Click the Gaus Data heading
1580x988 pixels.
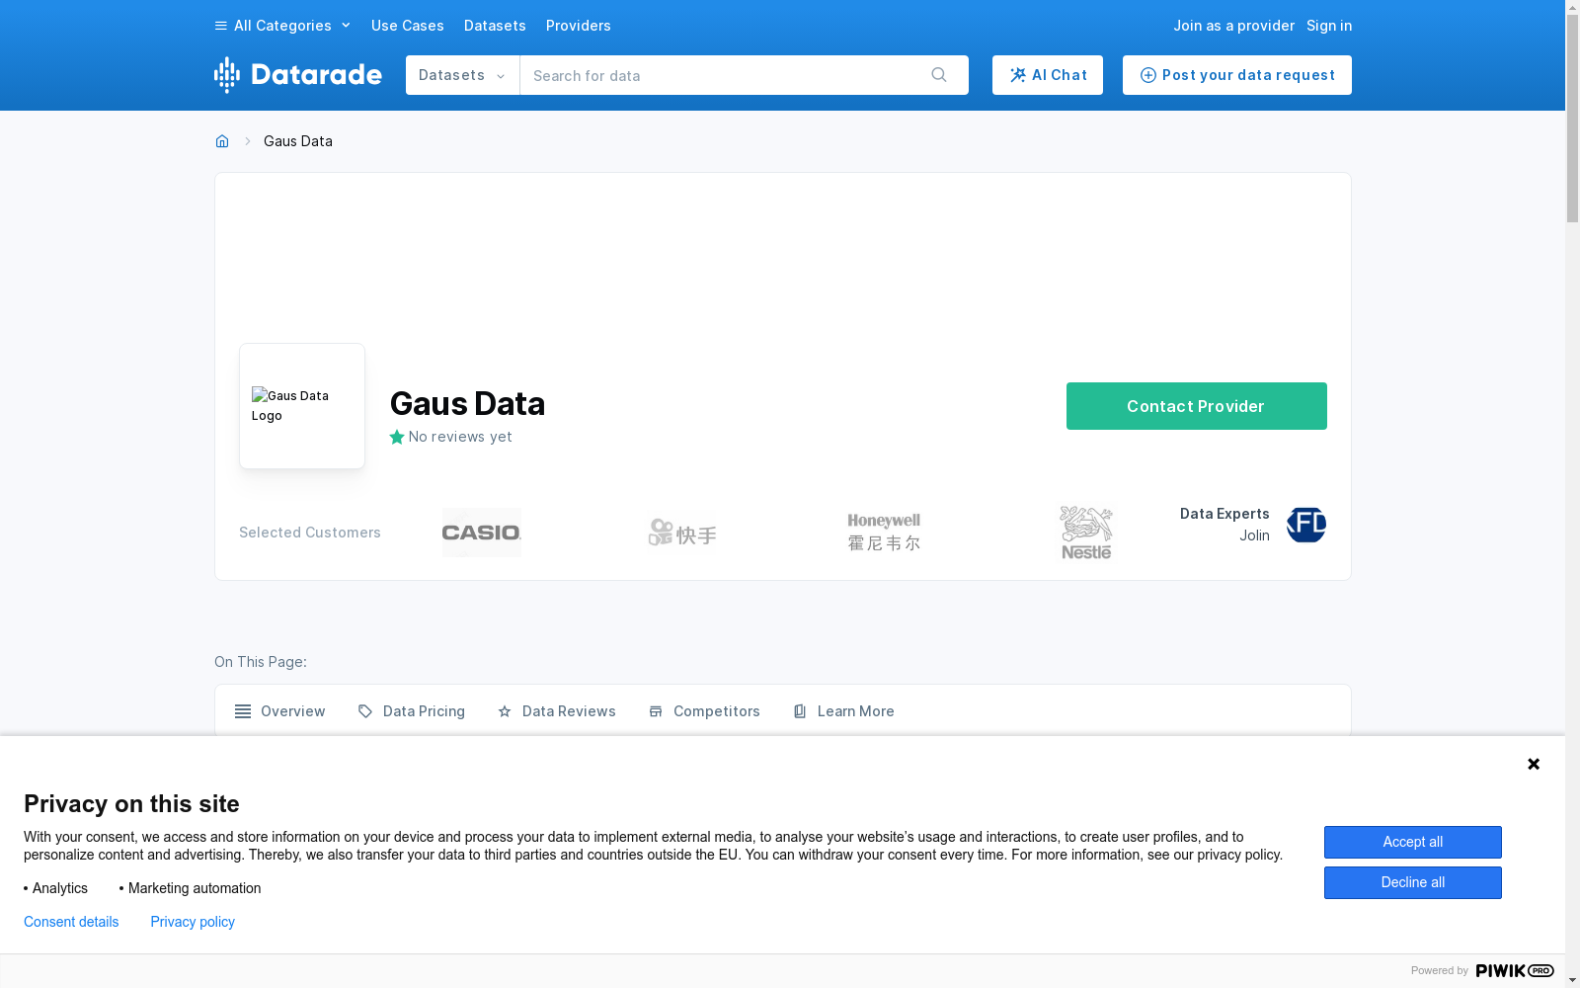click(467, 403)
